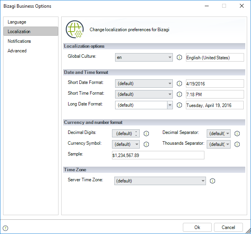Screen dimensions: 251x234
Task: Go to the Notifications section
Action: point(31,41)
